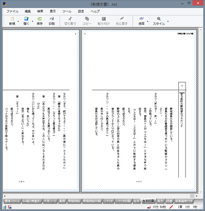205x211 pixels.
Task: Click the 貼り付け (Paste) icon
Action: point(104,18)
